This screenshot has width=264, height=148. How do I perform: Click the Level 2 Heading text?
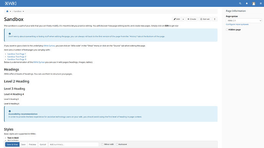(x=16, y=81)
